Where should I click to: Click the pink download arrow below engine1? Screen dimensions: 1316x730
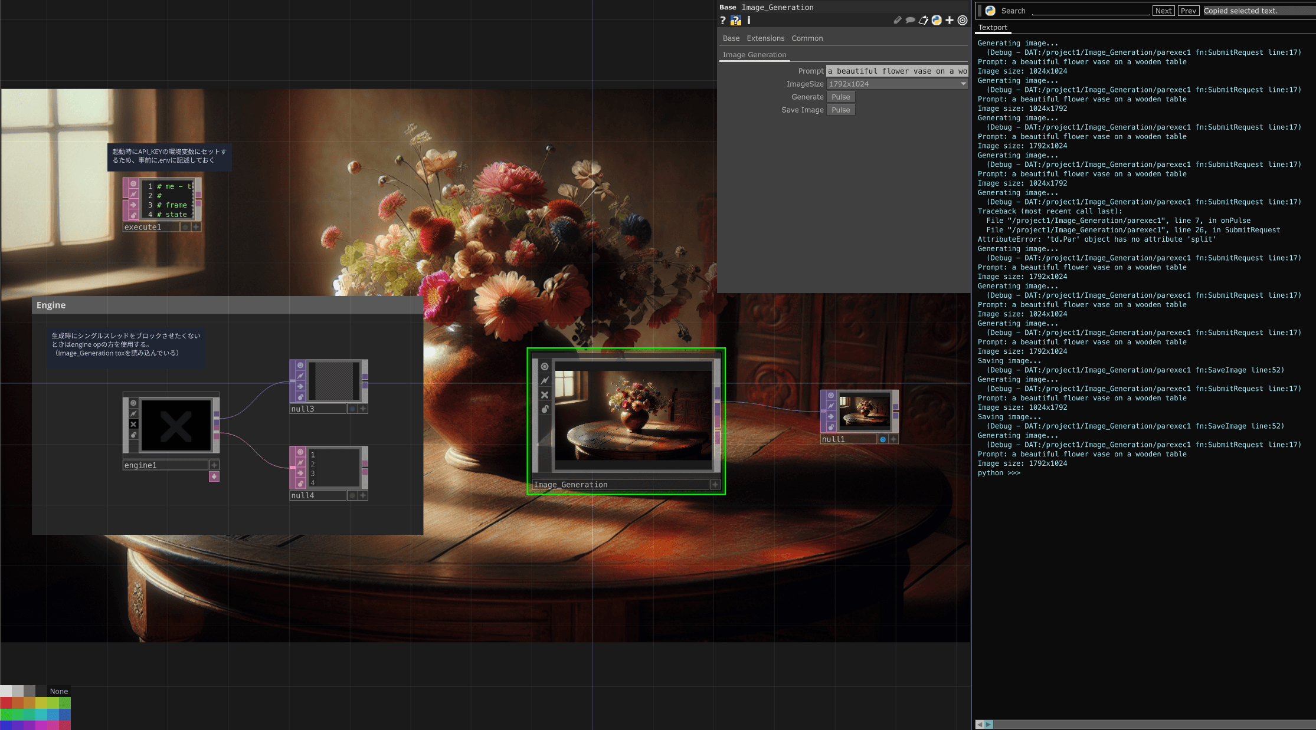point(214,476)
